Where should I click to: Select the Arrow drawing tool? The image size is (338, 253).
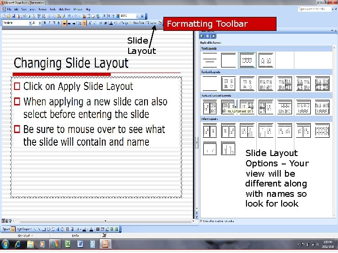39,229
